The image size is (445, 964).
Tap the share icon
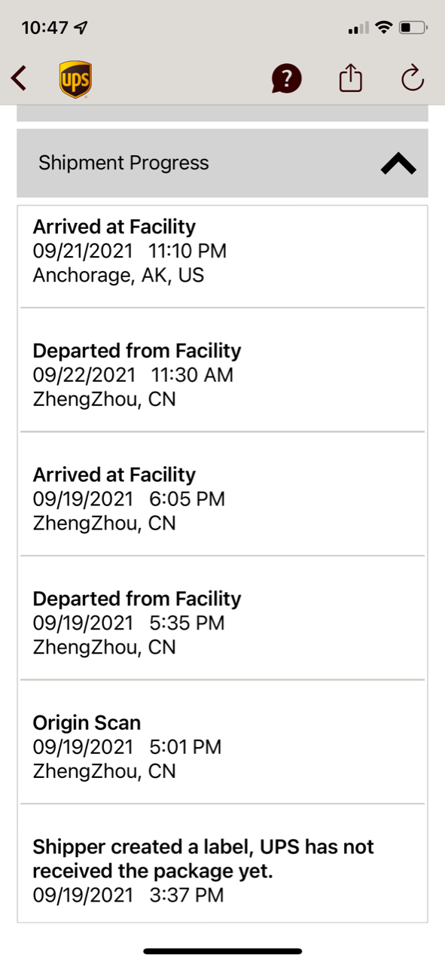pyautogui.click(x=351, y=78)
